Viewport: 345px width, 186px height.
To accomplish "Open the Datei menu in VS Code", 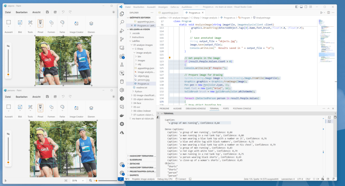I will (128, 7).
